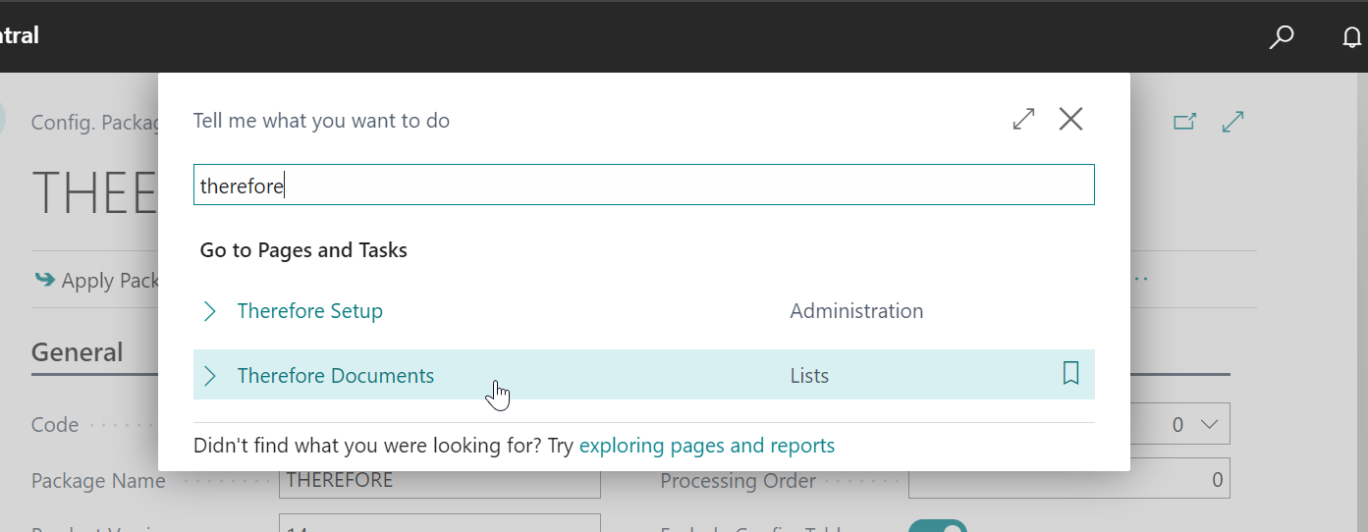Screen dimensions: 1368x532
Task: Click the Processing Order number field
Action: click(1067, 480)
